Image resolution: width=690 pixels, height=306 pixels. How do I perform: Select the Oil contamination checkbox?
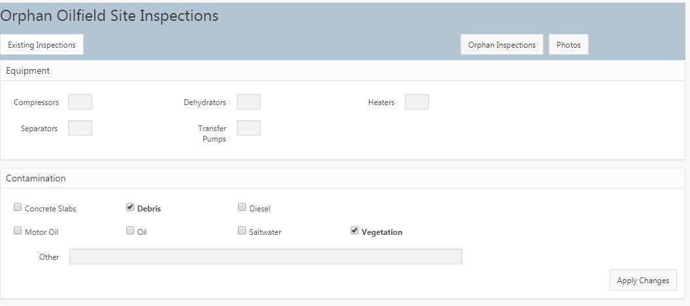(x=130, y=231)
